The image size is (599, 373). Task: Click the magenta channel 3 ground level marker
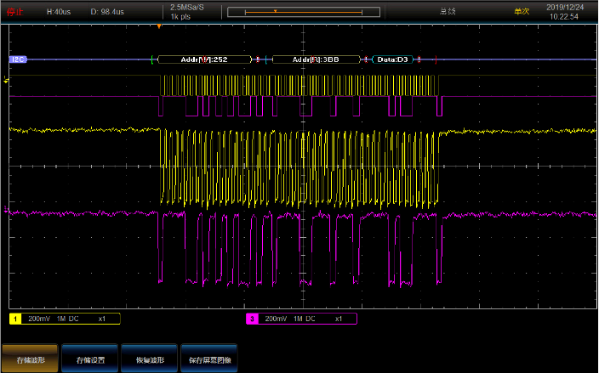pos(8,210)
